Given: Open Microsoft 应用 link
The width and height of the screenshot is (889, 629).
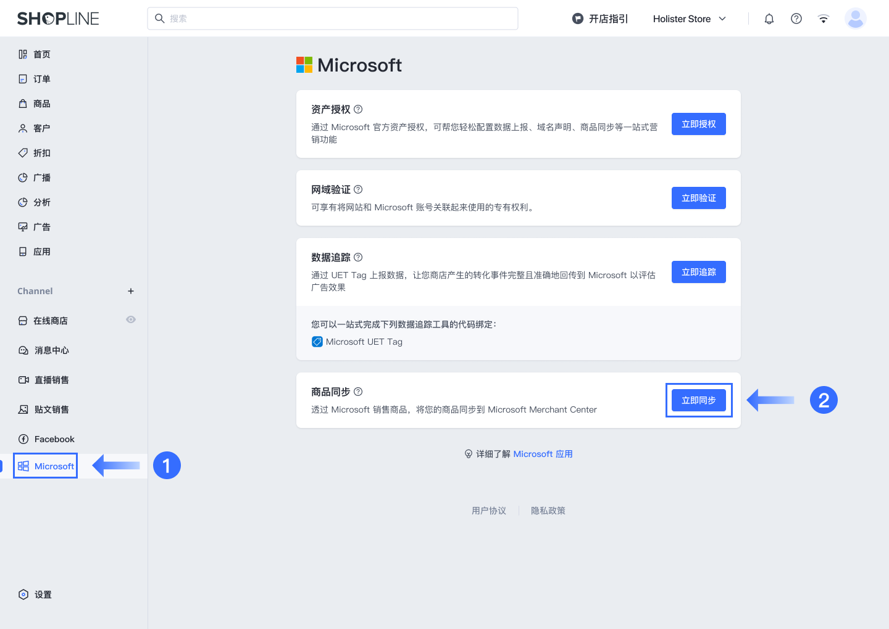Looking at the screenshot, I should click(543, 454).
